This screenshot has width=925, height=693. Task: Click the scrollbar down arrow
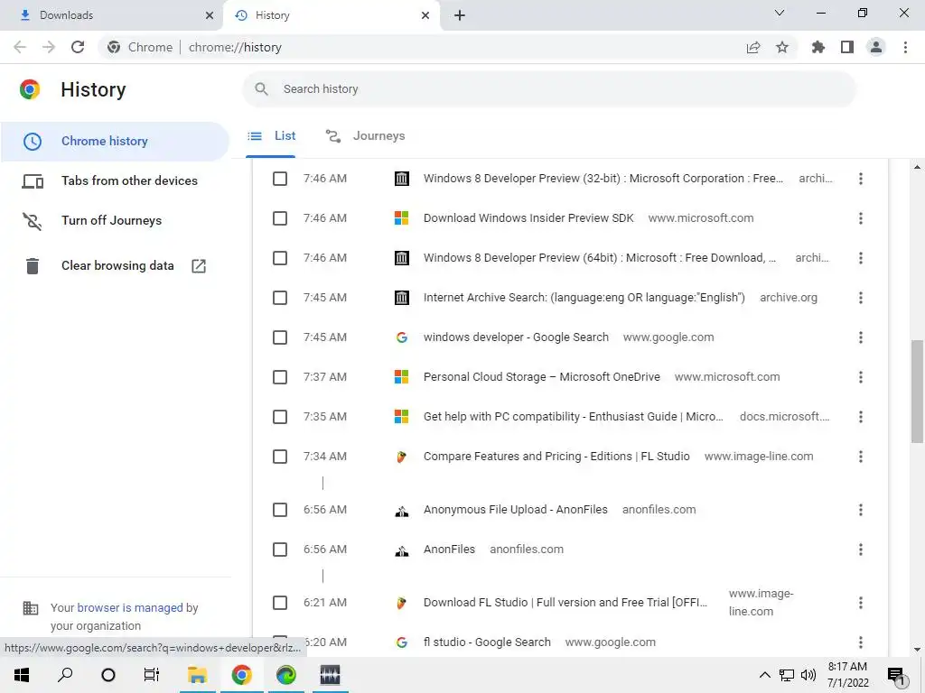(x=917, y=650)
